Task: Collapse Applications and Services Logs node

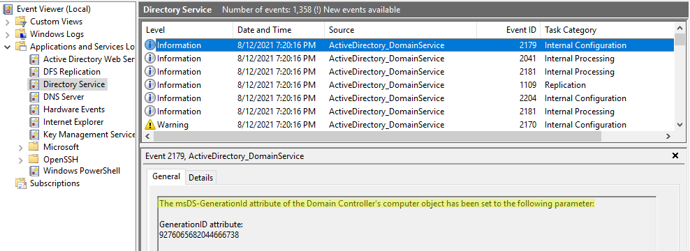Action: [x=8, y=47]
